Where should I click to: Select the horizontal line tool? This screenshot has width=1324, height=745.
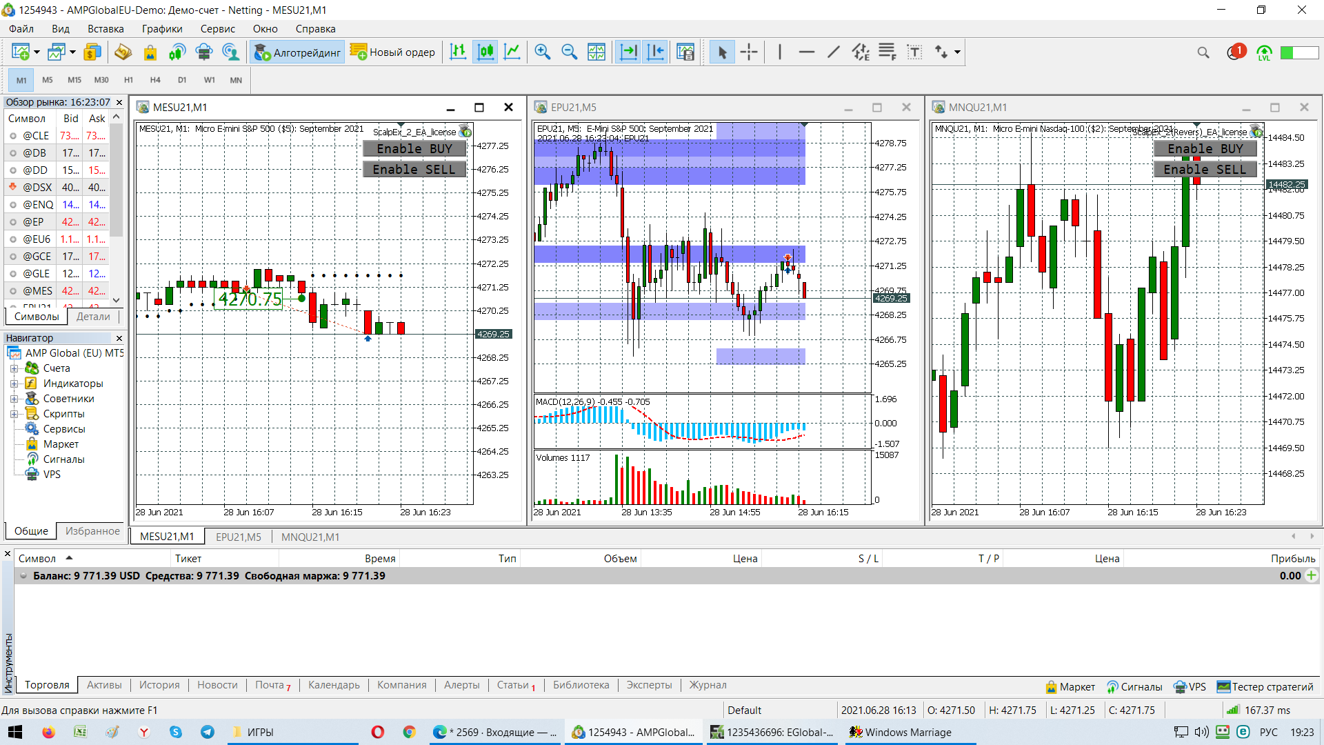tap(806, 52)
